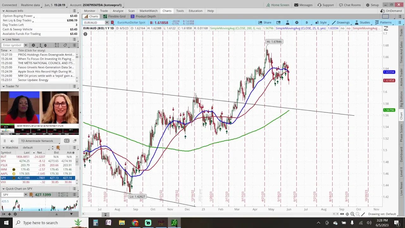This screenshot has height=228, width=405.
Task: Open the Education tab
Action: pyautogui.click(x=196, y=11)
